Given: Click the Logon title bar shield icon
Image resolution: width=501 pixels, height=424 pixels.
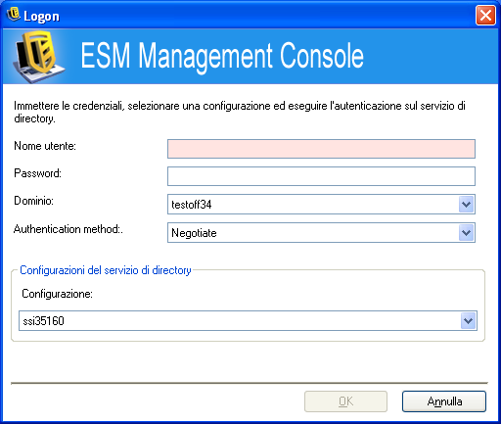Looking at the screenshot, I should tap(14, 15).
